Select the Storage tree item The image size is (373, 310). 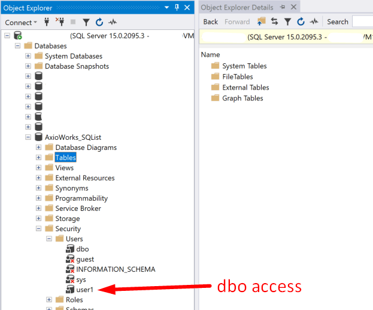coord(68,219)
